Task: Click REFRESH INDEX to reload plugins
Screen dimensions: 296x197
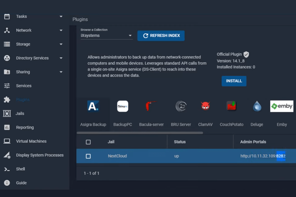Action: click(161, 35)
